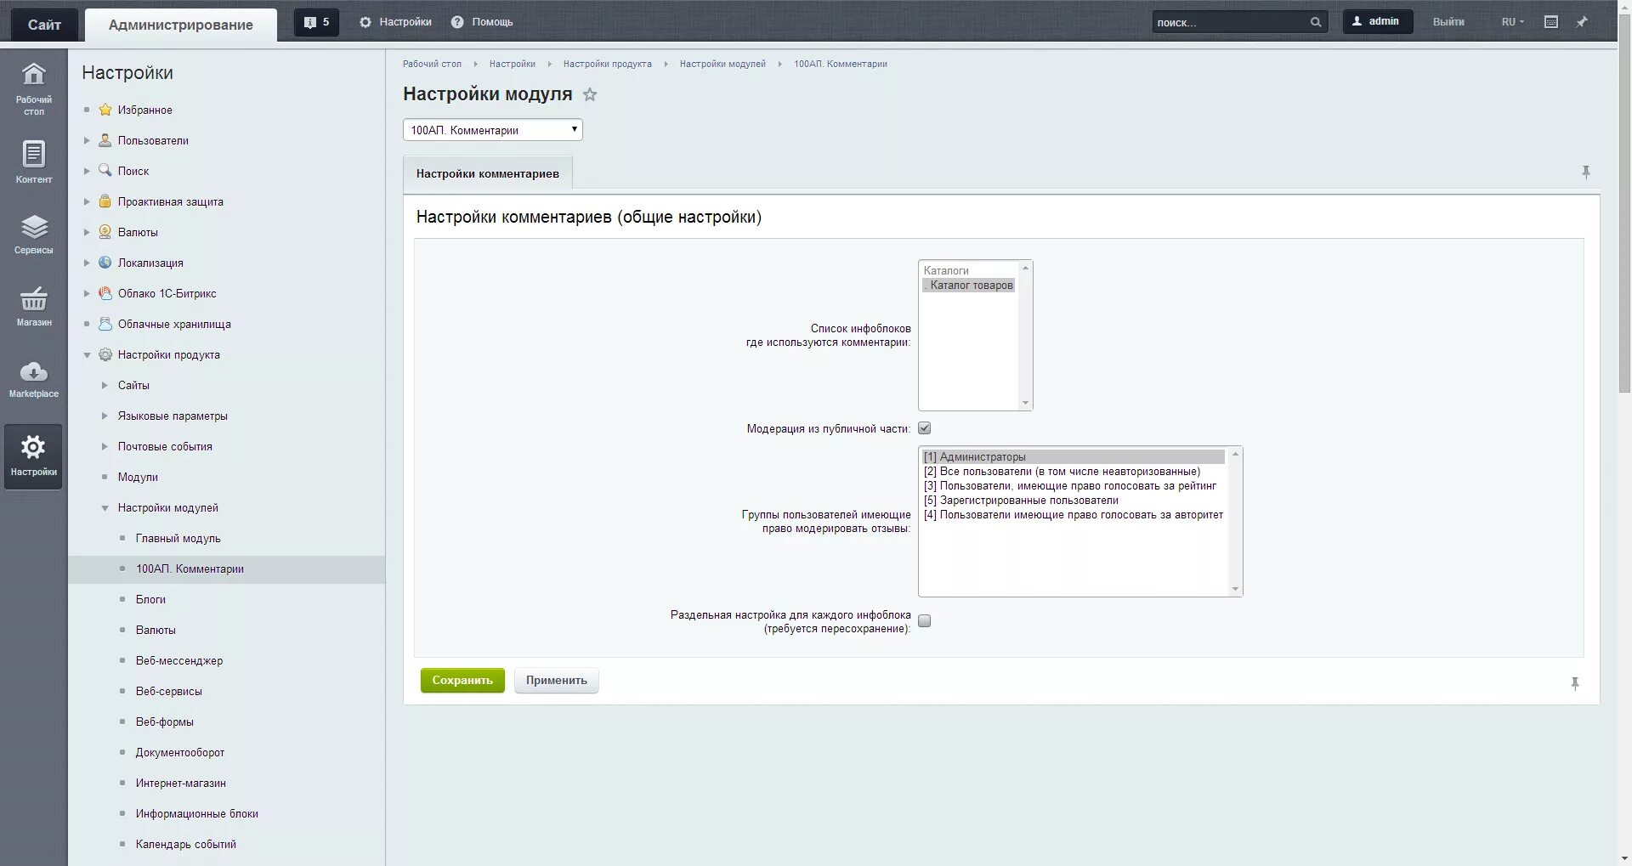1632x866 pixels.
Task: Select [5] Зарегистрированные пользователи option
Action: click(1074, 501)
